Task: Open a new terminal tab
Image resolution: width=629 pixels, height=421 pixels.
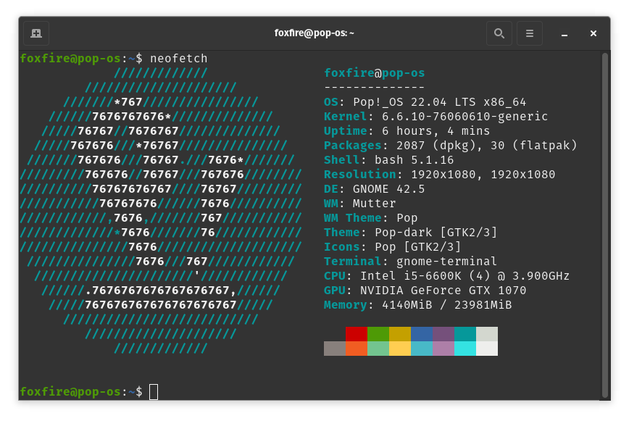Action: [36, 33]
